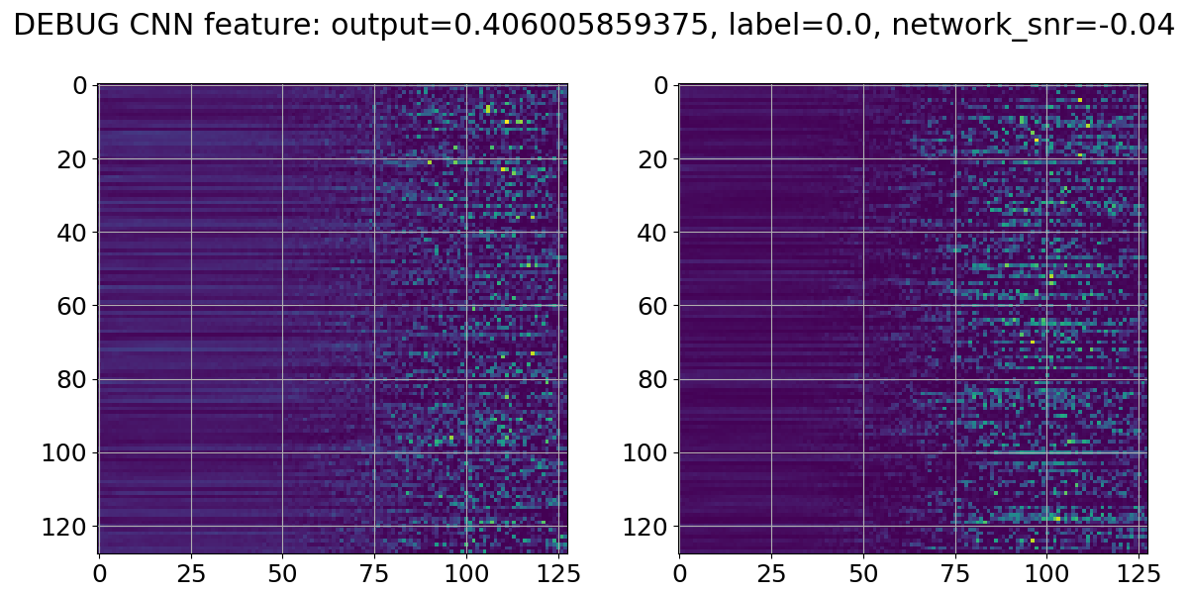Click y-axis tick label 0 on right plot
The image size is (1188, 594).
point(663,86)
